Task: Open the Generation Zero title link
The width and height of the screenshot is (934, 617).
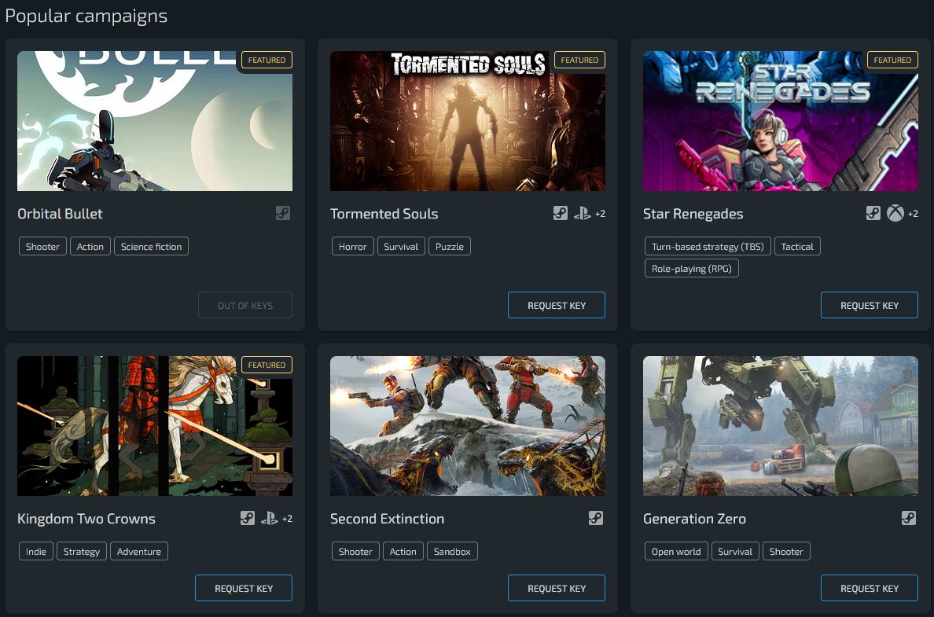Action: (694, 519)
